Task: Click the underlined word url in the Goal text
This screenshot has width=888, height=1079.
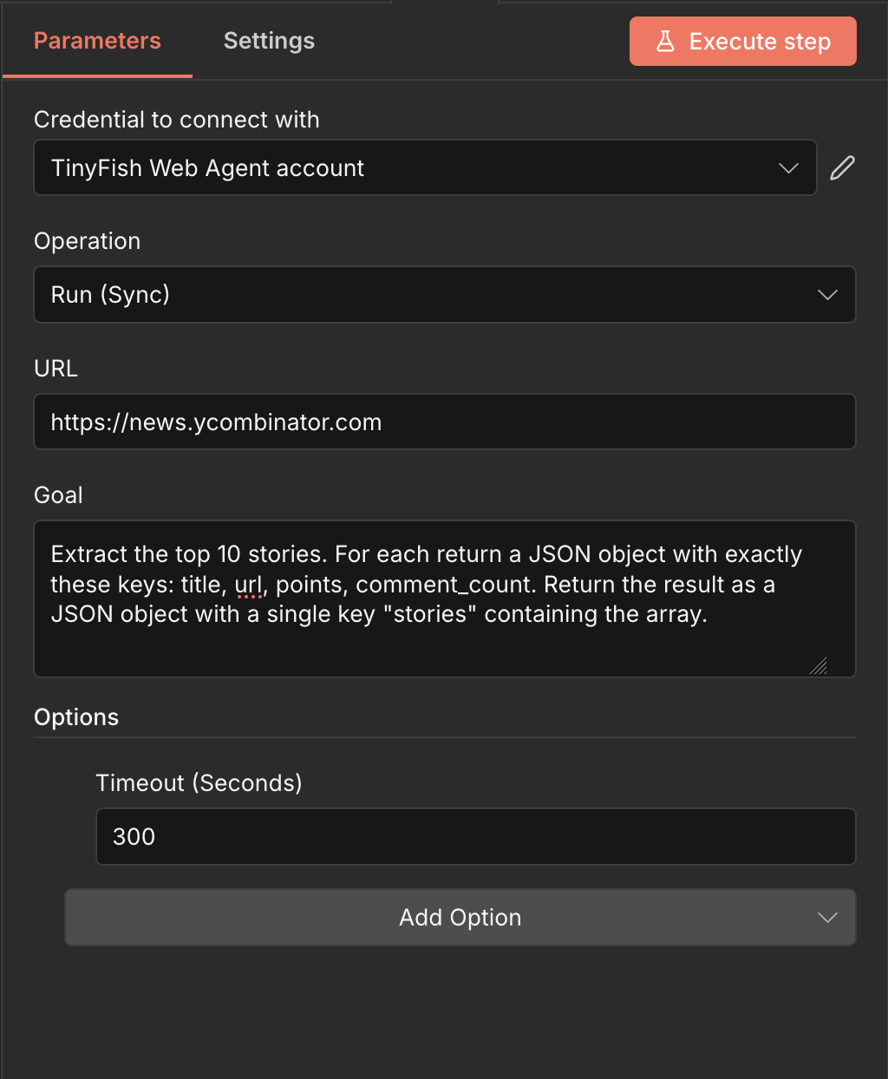Action: (x=250, y=584)
